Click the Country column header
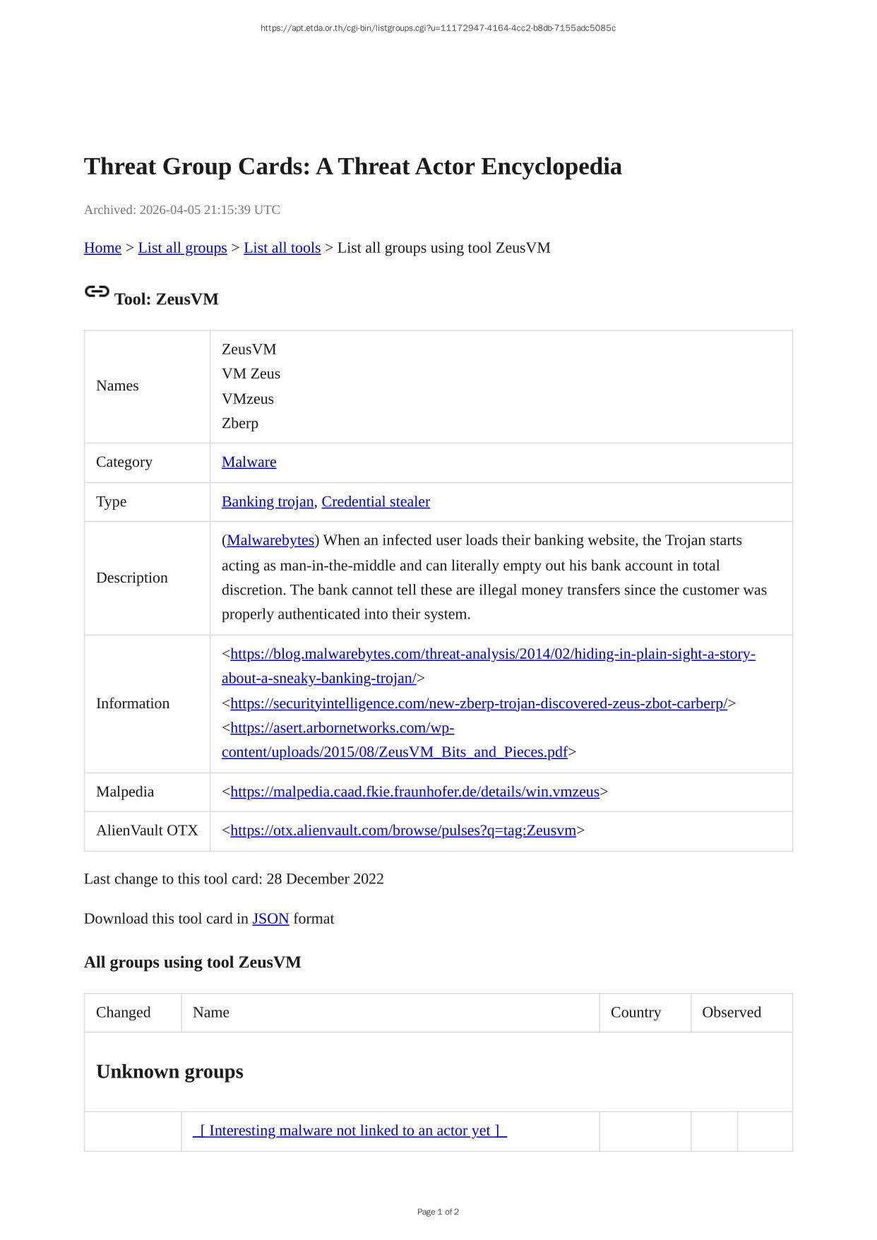 tap(636, 1013)
